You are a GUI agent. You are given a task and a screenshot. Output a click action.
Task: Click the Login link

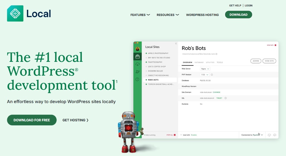tap(249, 6)
